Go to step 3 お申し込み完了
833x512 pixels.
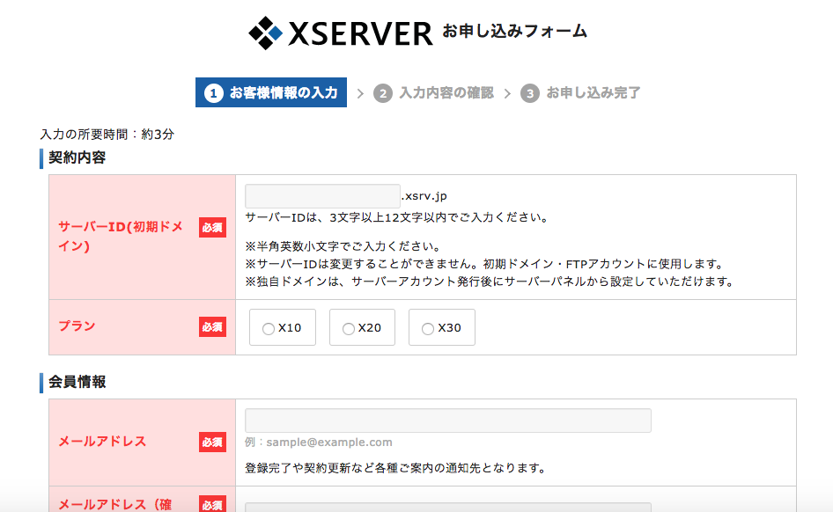[580, 93]
